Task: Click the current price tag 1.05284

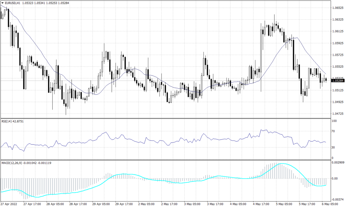Action: [x=338, y=81]
